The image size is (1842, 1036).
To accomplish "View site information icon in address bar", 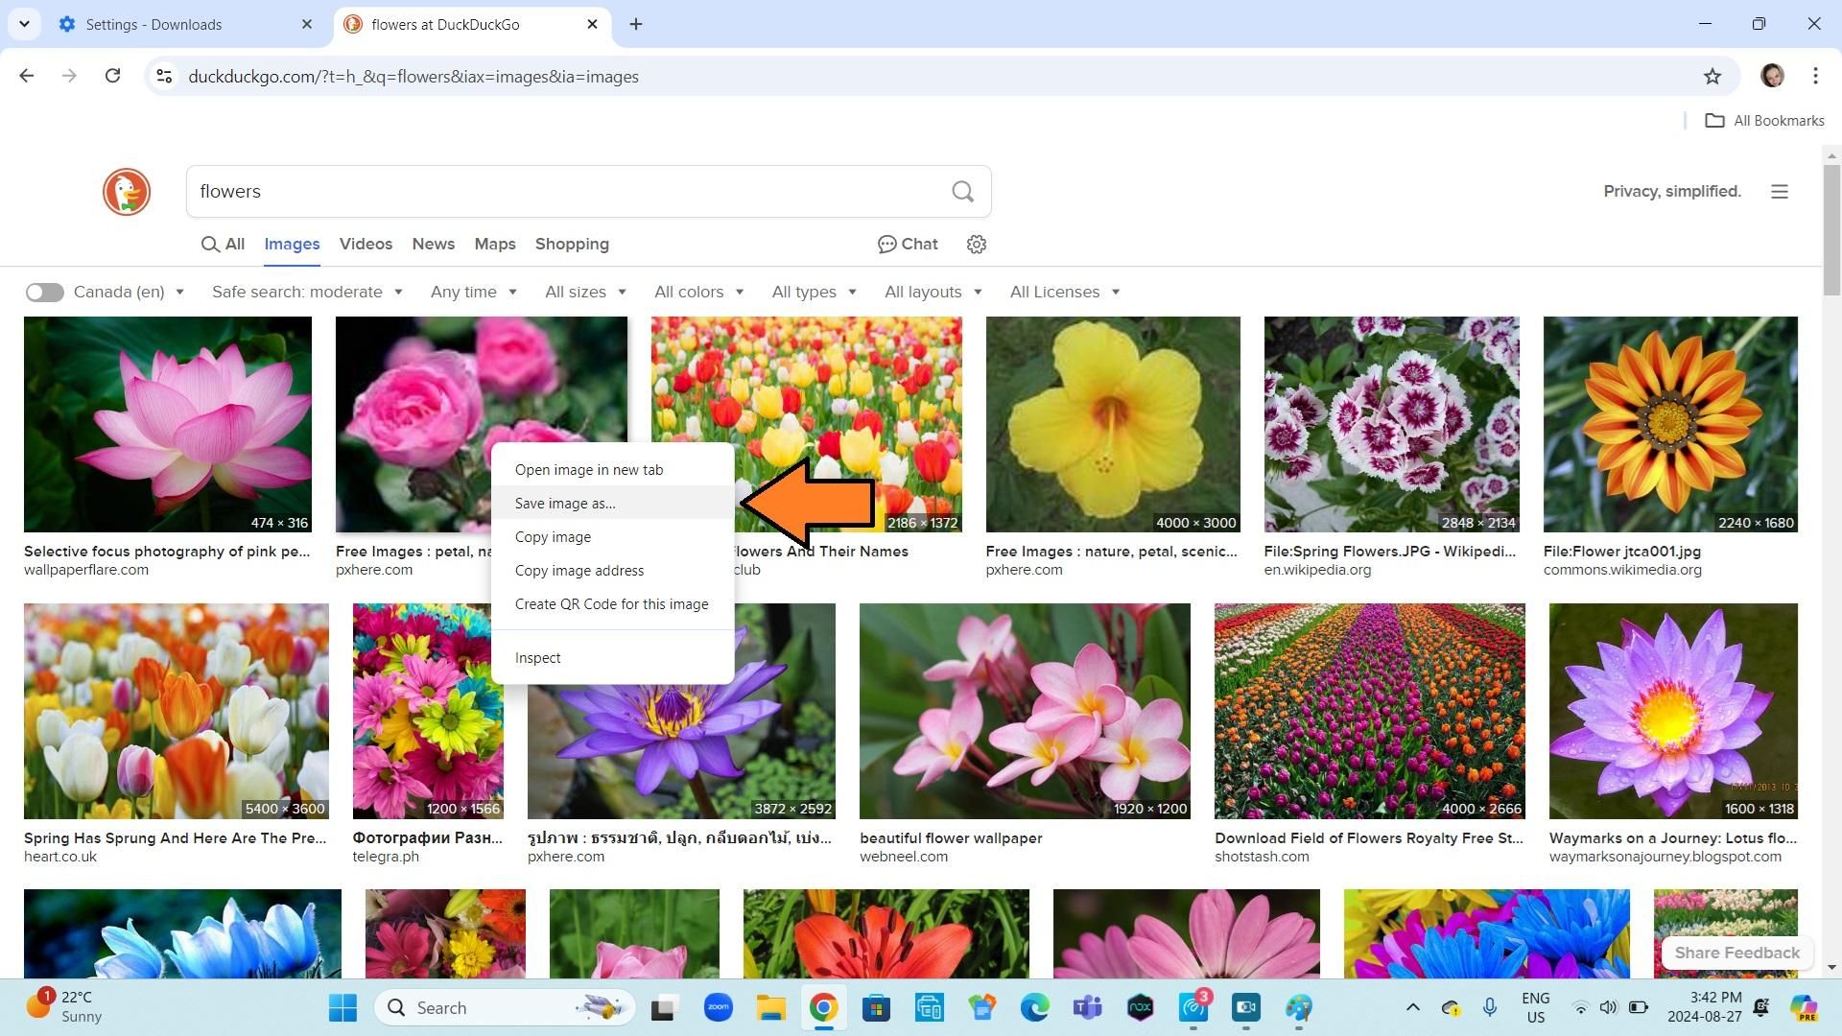I will pos(164,77).
